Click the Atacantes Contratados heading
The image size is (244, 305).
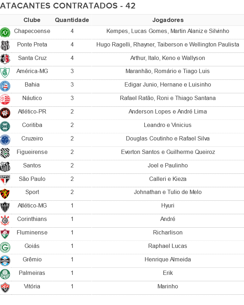click(x=68, y=6)
